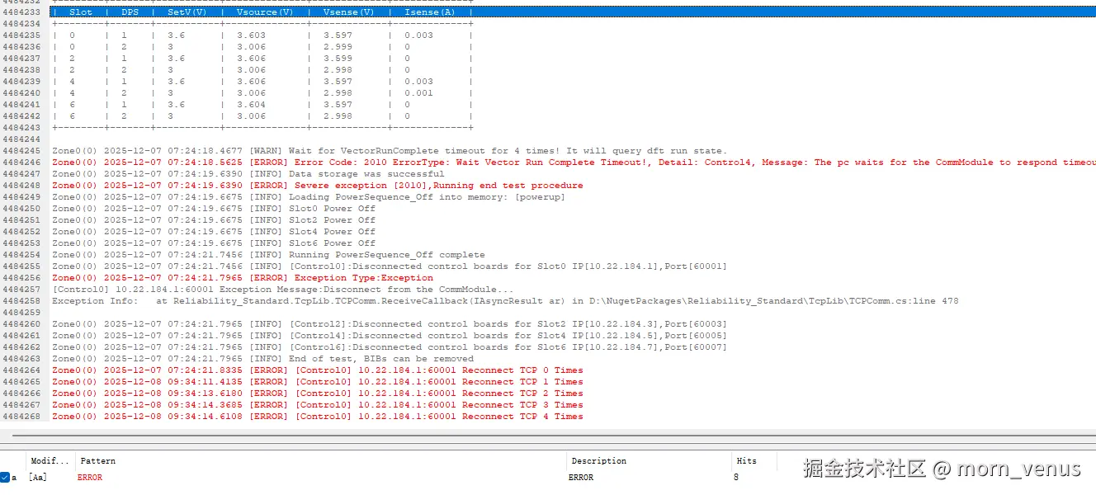
Task: Select 'Disconnect from the CommModule' message line
Action: click(x=283, y=290)
